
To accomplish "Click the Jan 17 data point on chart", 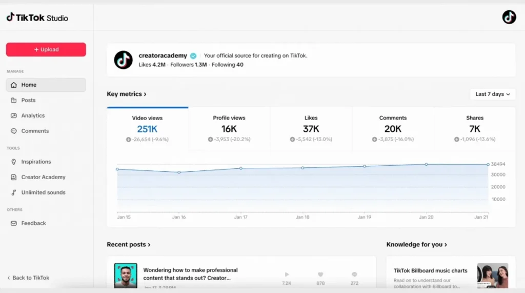I will tap(241, 168).
